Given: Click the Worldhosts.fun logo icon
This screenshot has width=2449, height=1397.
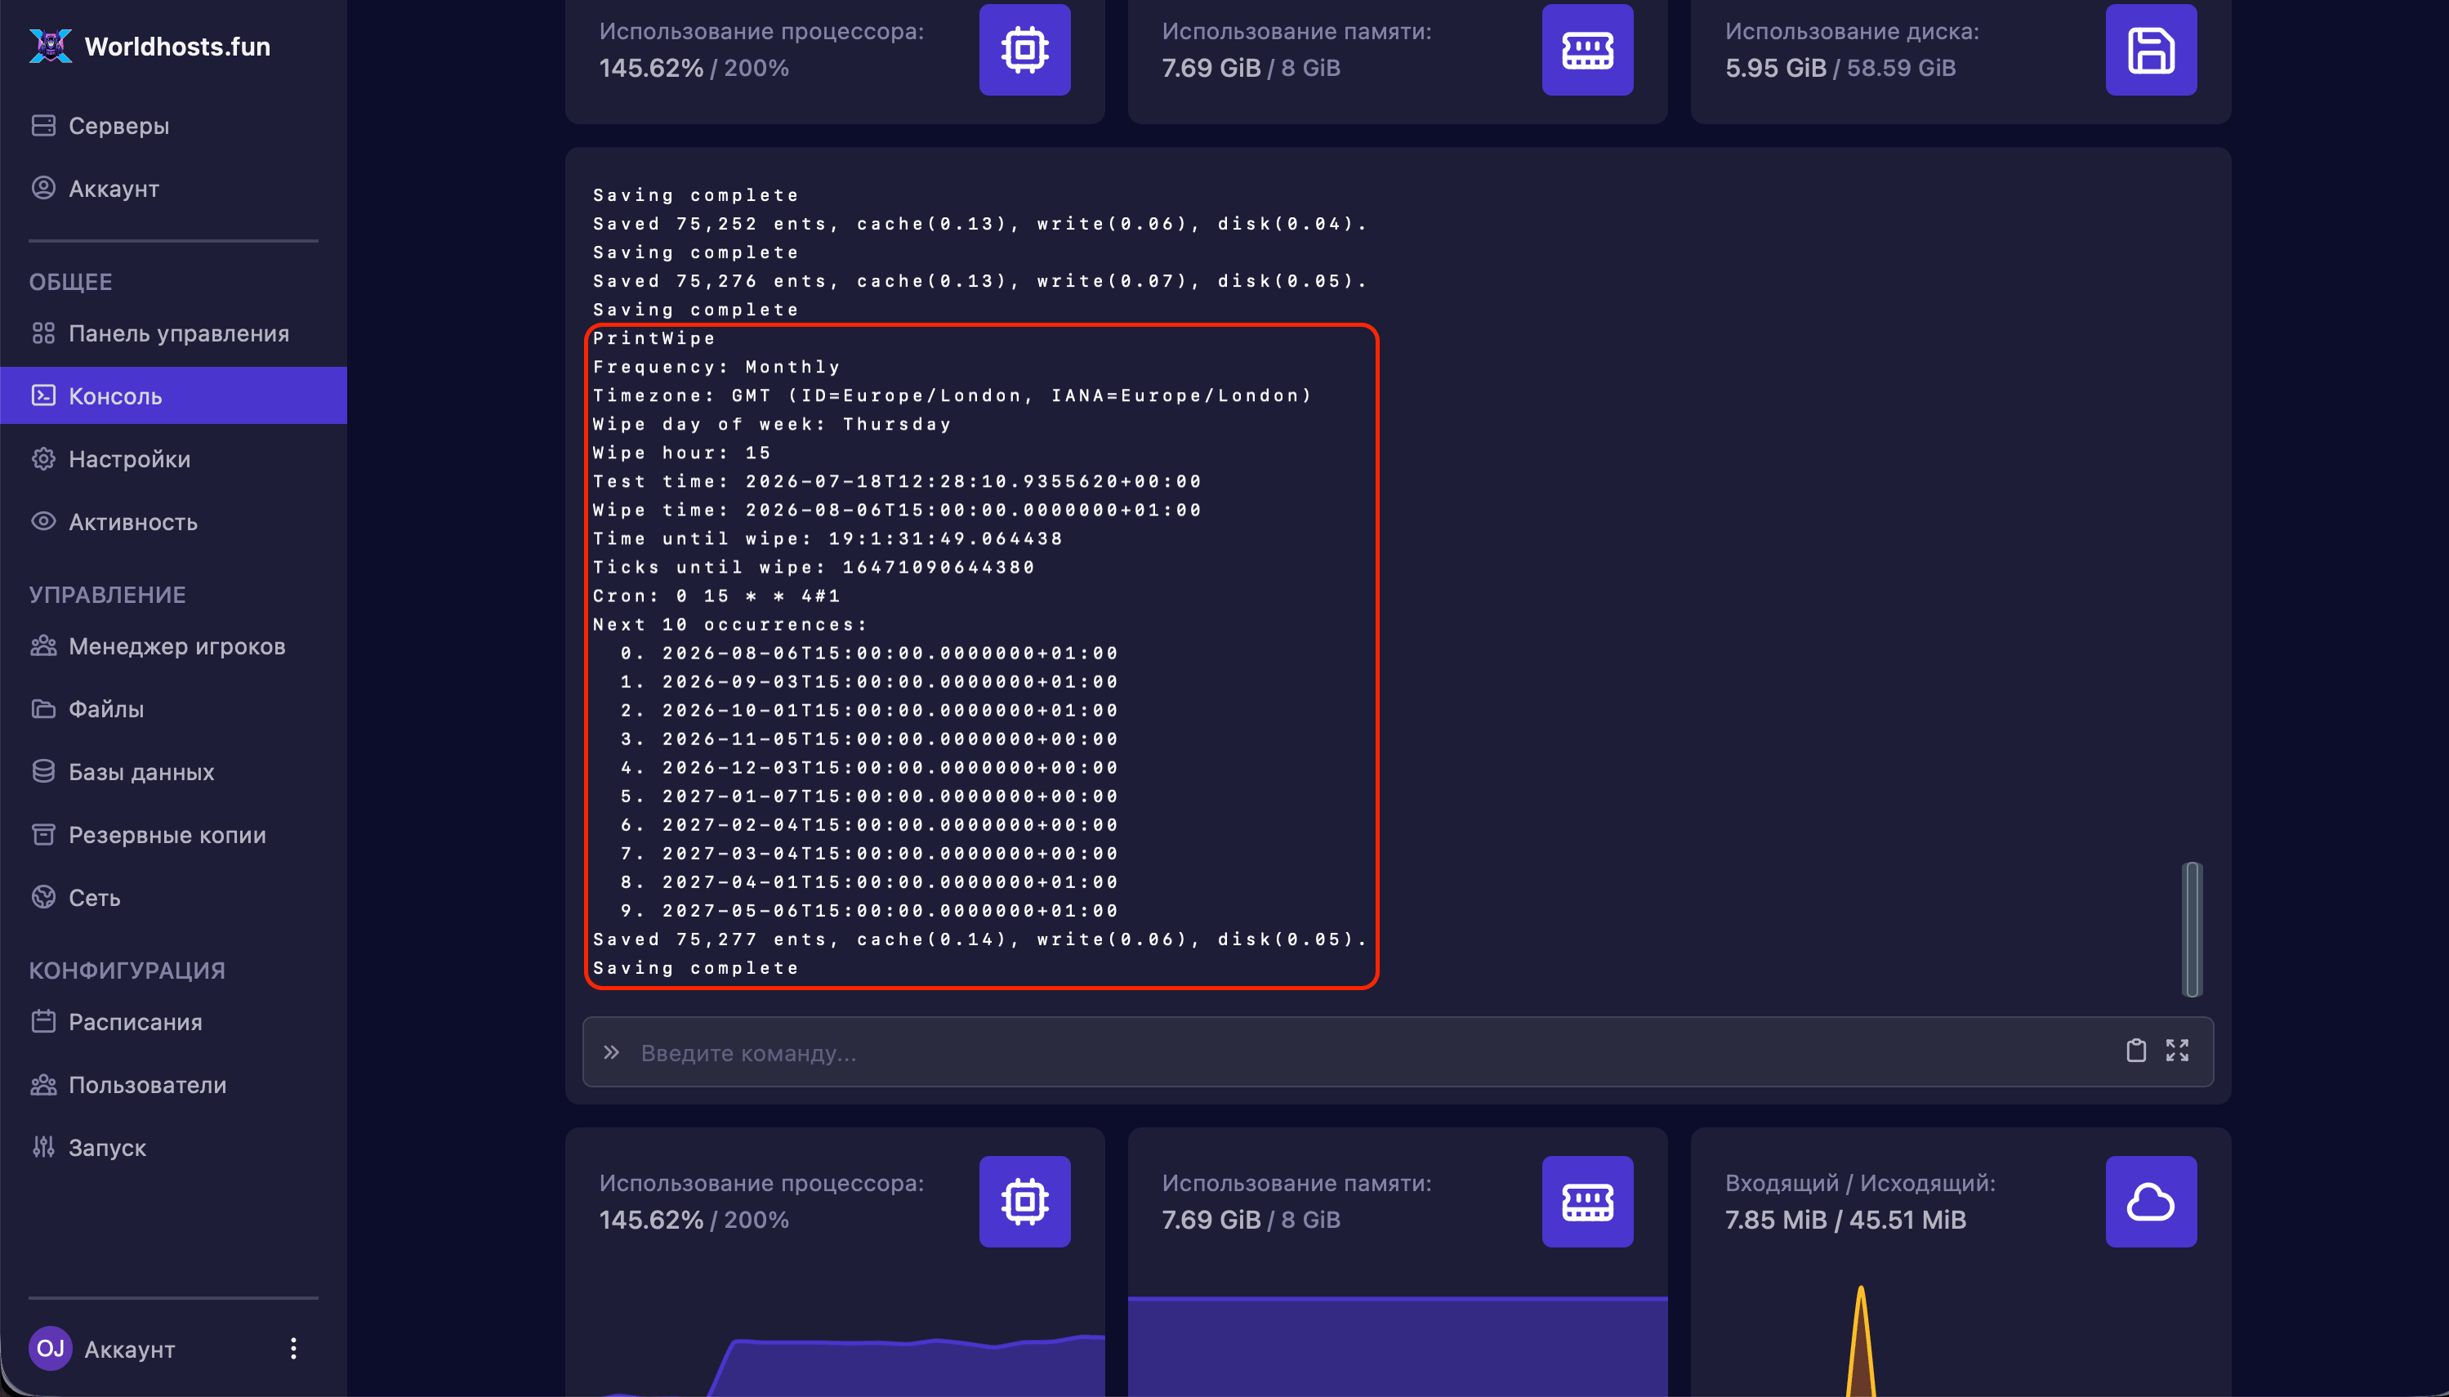Looking at the screenshot, I should [50, 45].
